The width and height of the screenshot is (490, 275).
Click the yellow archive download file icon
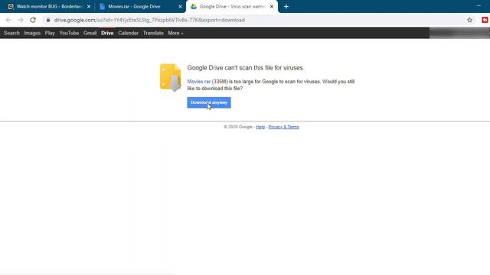pyautogui.click(x=170, y=78)
